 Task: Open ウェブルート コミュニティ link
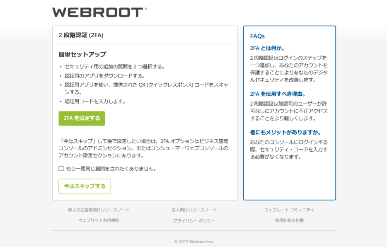(x=289, y=210)
